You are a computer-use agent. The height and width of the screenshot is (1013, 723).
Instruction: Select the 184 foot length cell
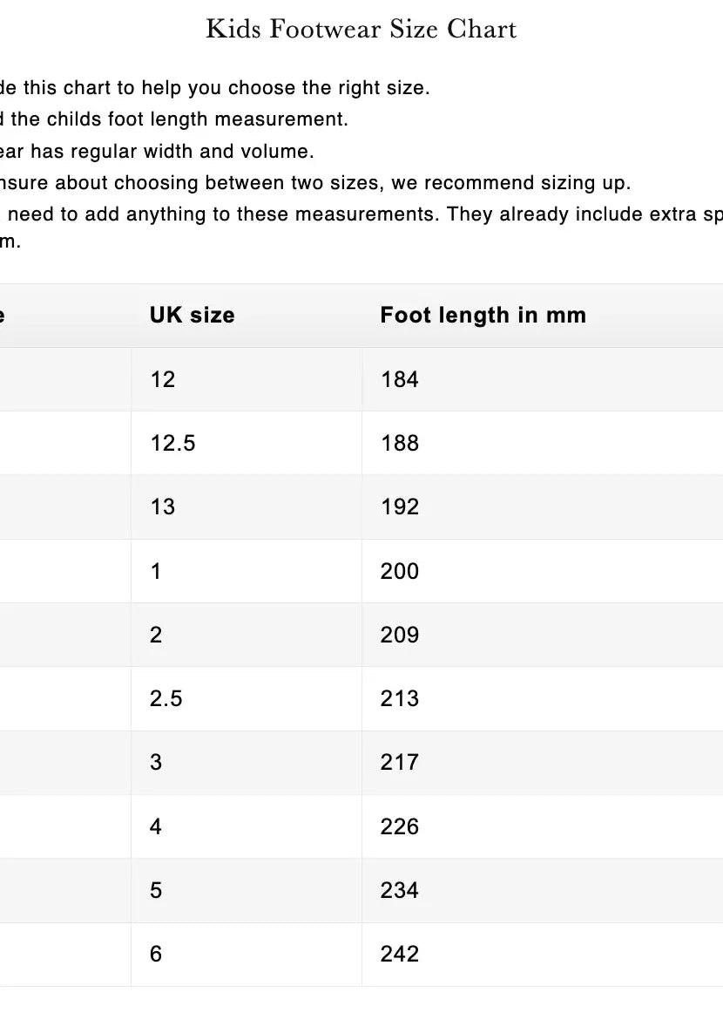[400, 379]
